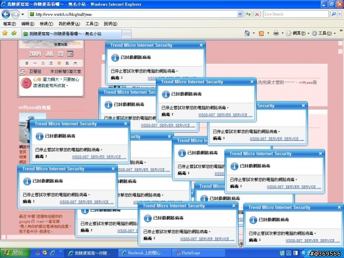Click the round blue tray expand arrow

(304, 253)
